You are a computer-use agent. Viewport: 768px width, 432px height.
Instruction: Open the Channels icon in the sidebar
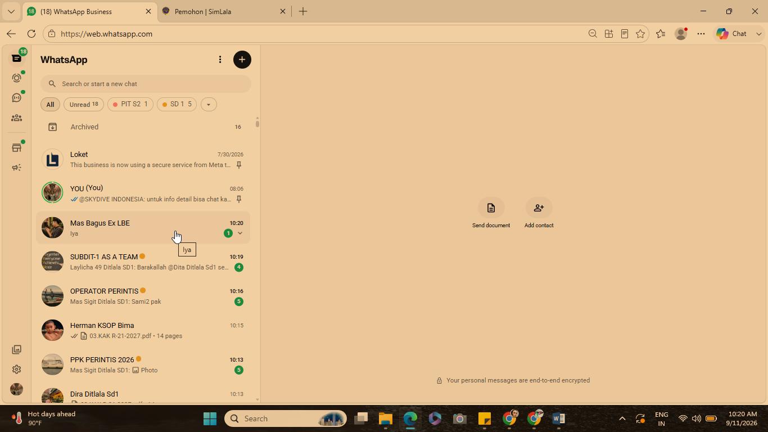point(17,98)
